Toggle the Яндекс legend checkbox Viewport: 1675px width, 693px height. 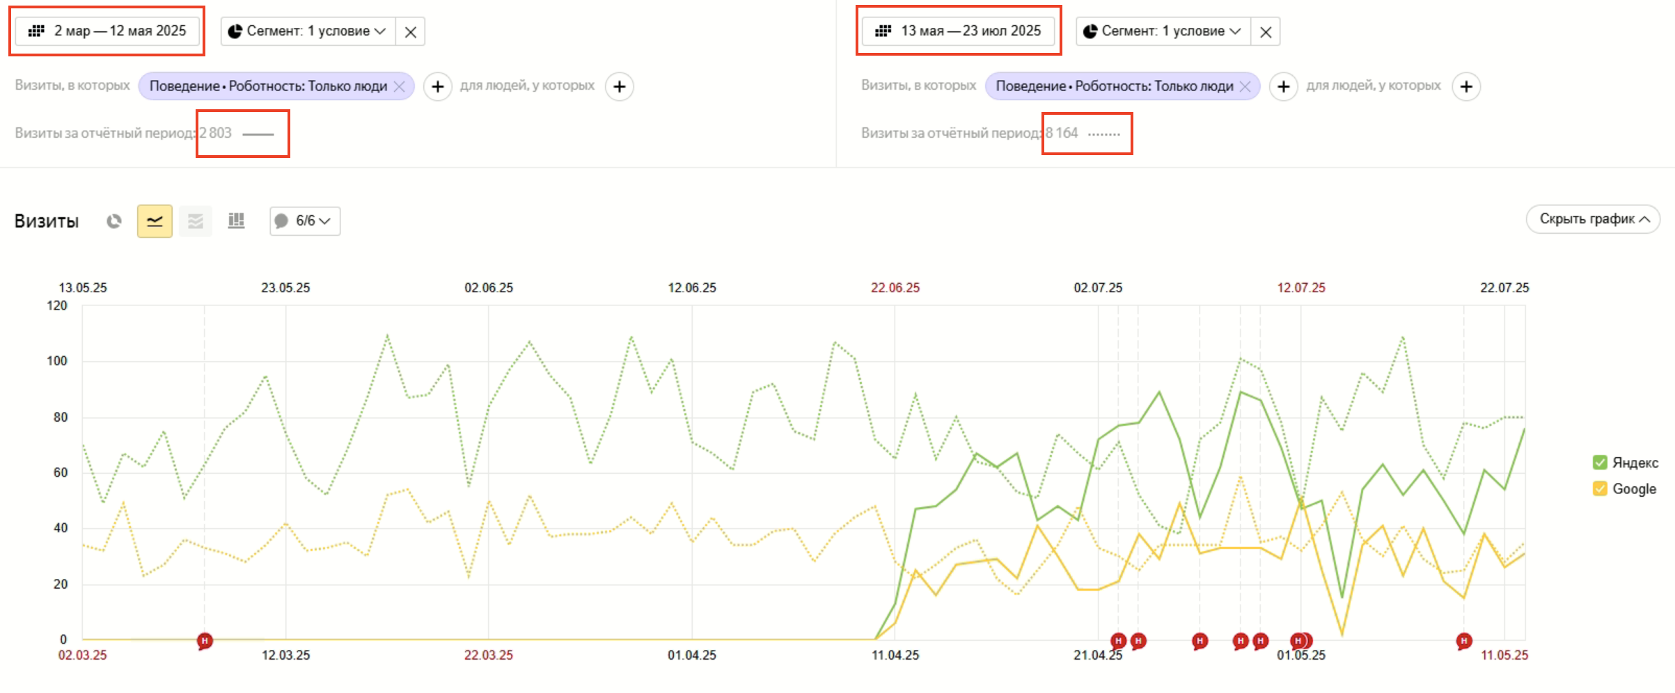[1600, 463]
